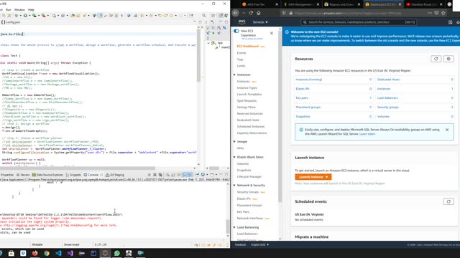
Task: Collapse the Elastic Block Store sidebar section
Action: (x=234, y=157)
